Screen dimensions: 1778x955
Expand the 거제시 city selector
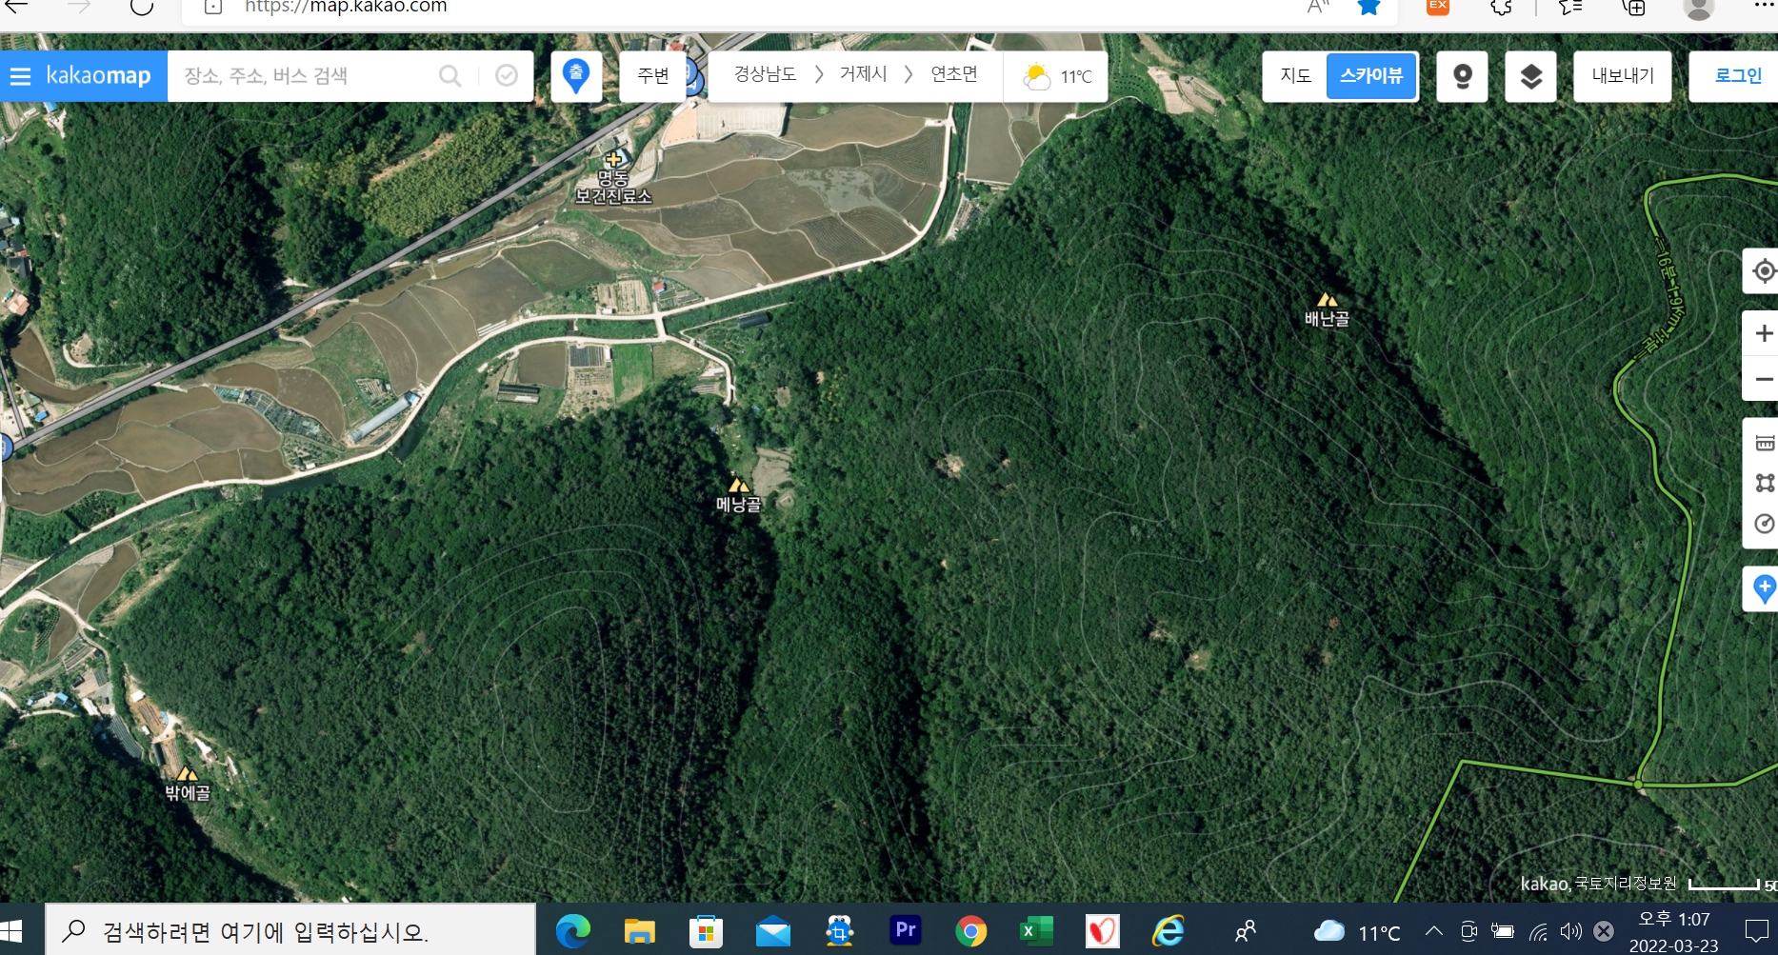pos(863,74)
